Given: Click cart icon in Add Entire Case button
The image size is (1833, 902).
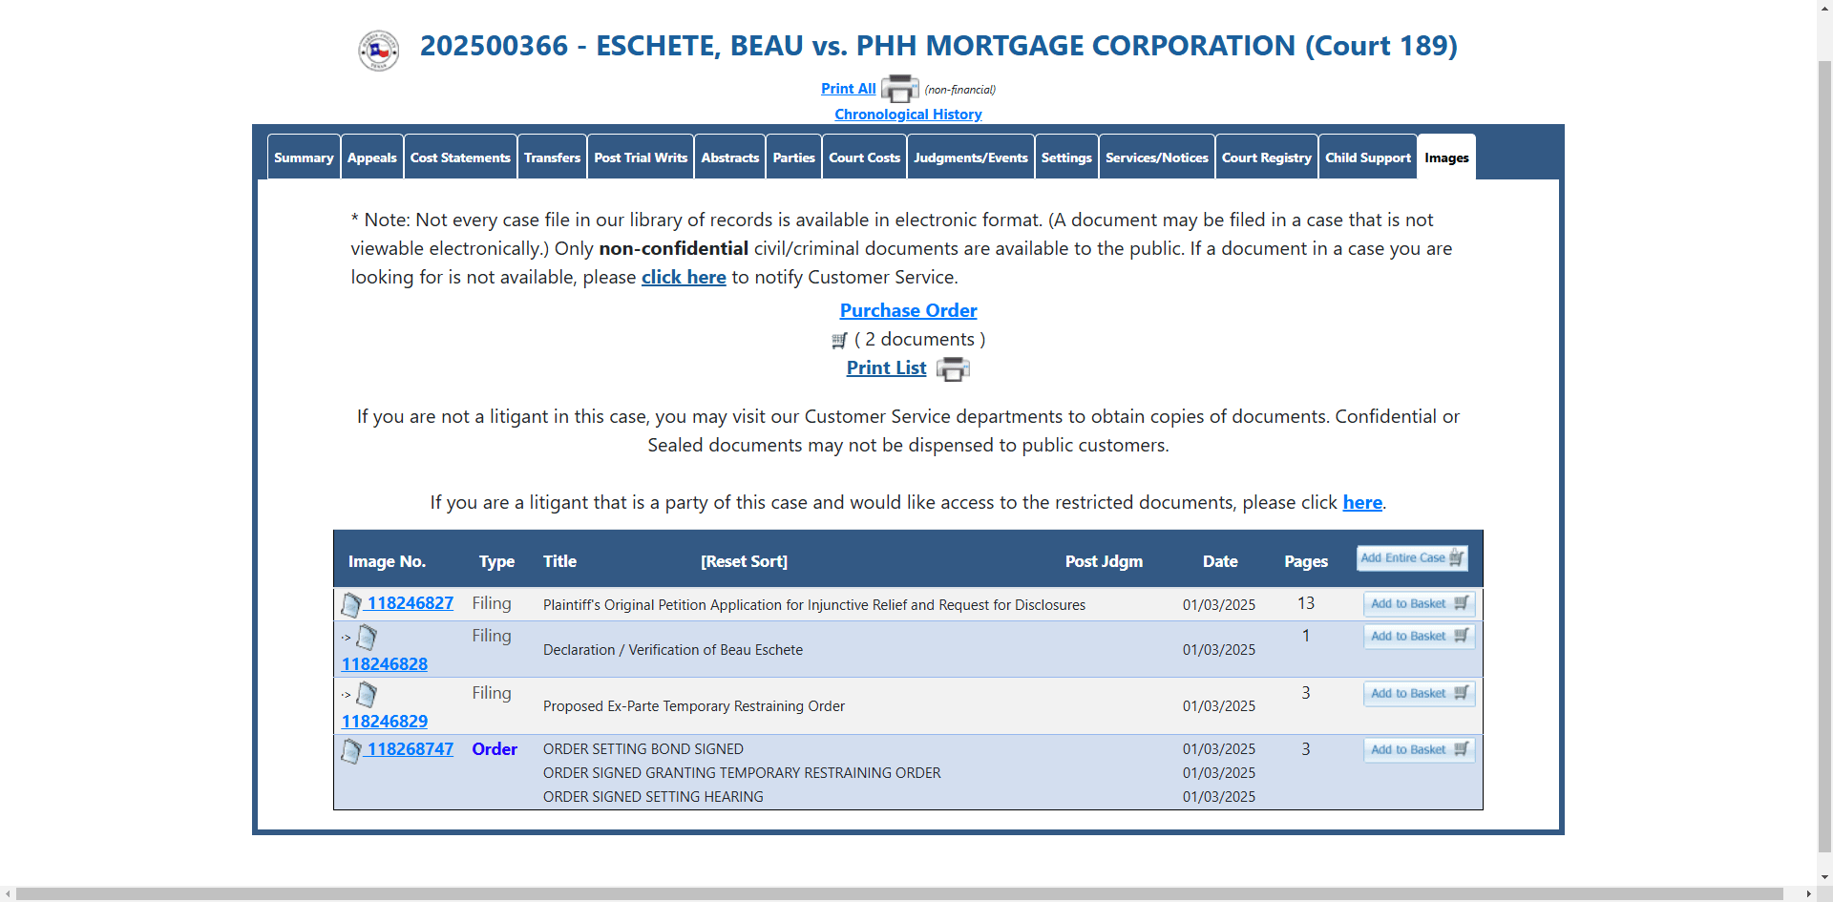Looking at the screenshot, I should [x=1456, y=557].
